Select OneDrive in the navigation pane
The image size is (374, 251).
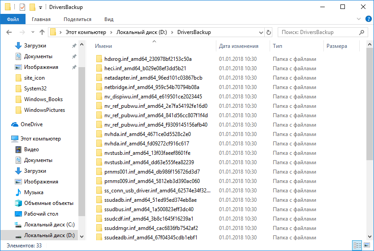tap(31, 124)
